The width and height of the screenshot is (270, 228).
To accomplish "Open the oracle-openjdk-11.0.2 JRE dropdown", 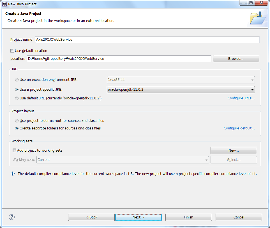I will coord(181,90).
